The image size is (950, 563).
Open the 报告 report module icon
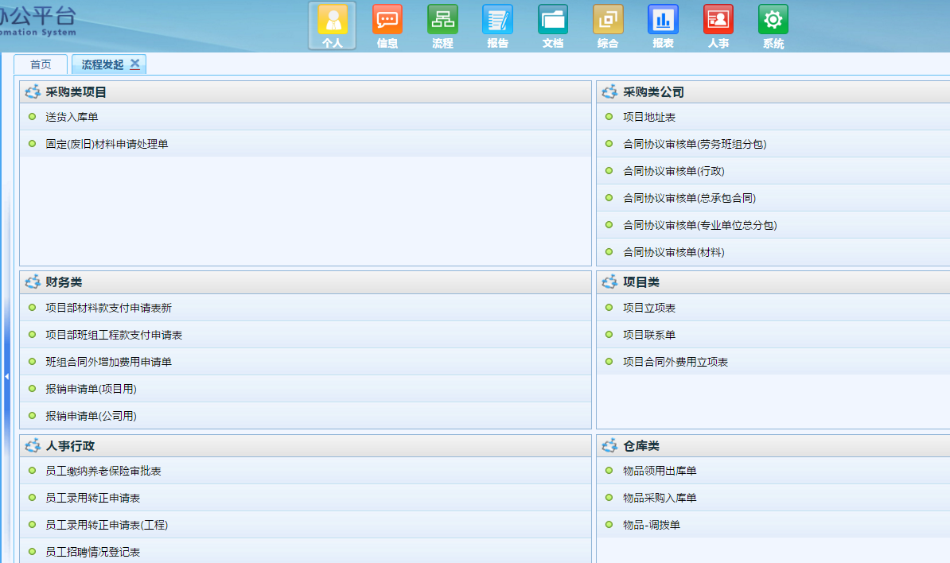click(497, 25)
